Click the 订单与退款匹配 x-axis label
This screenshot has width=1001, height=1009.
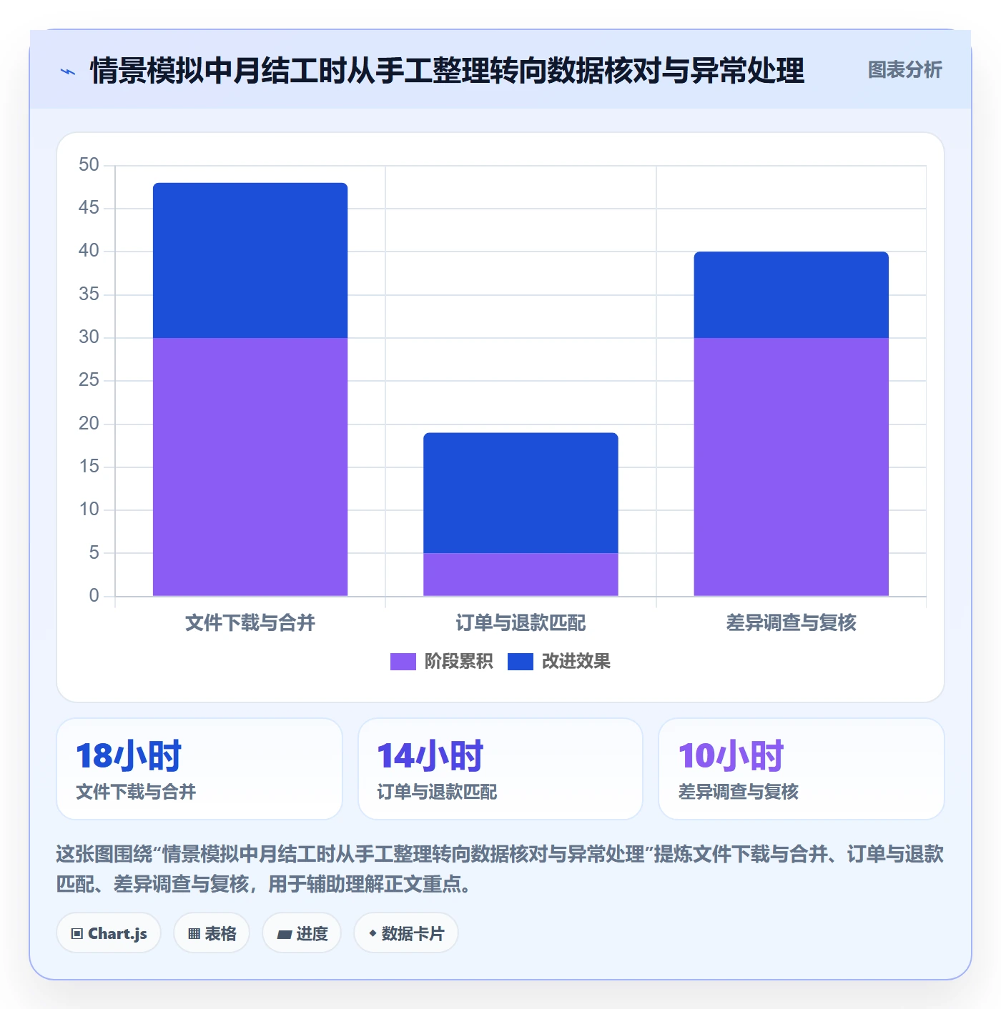[521, 623]
